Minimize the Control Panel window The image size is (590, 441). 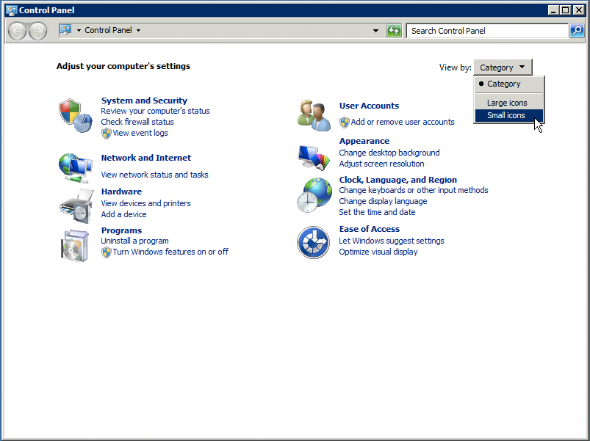(553, 10)
